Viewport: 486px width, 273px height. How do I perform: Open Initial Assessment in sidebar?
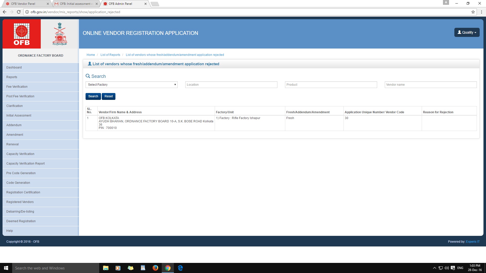(x=19, y=116)
